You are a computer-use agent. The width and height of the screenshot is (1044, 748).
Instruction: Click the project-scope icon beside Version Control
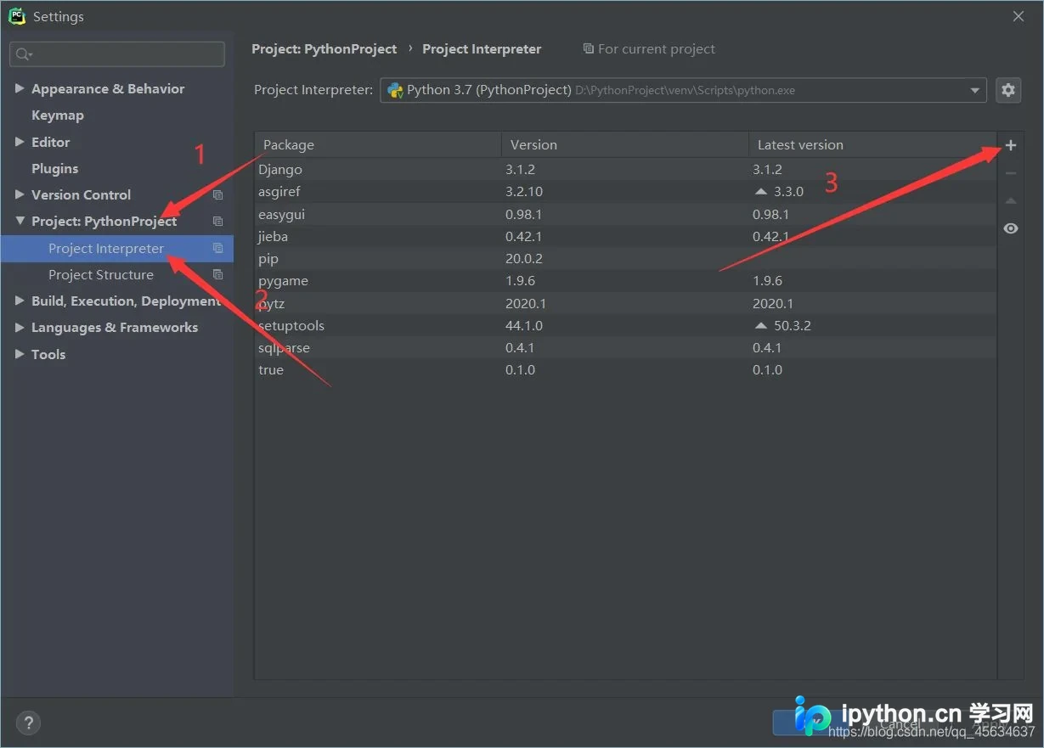click(x=217, y=195)
